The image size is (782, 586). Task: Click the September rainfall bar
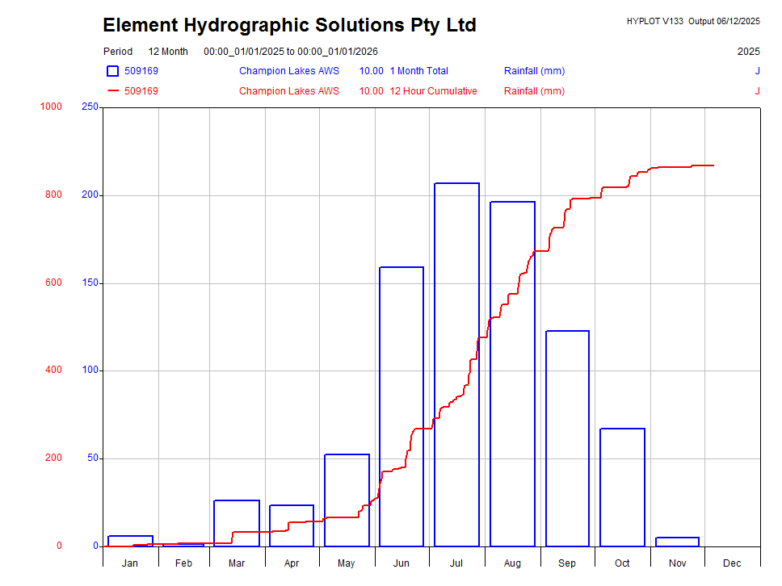(x=567, y=437)
